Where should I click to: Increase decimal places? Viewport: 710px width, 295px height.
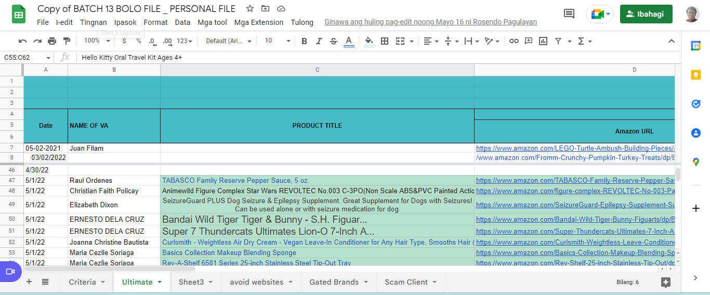(x=167, y=41)
